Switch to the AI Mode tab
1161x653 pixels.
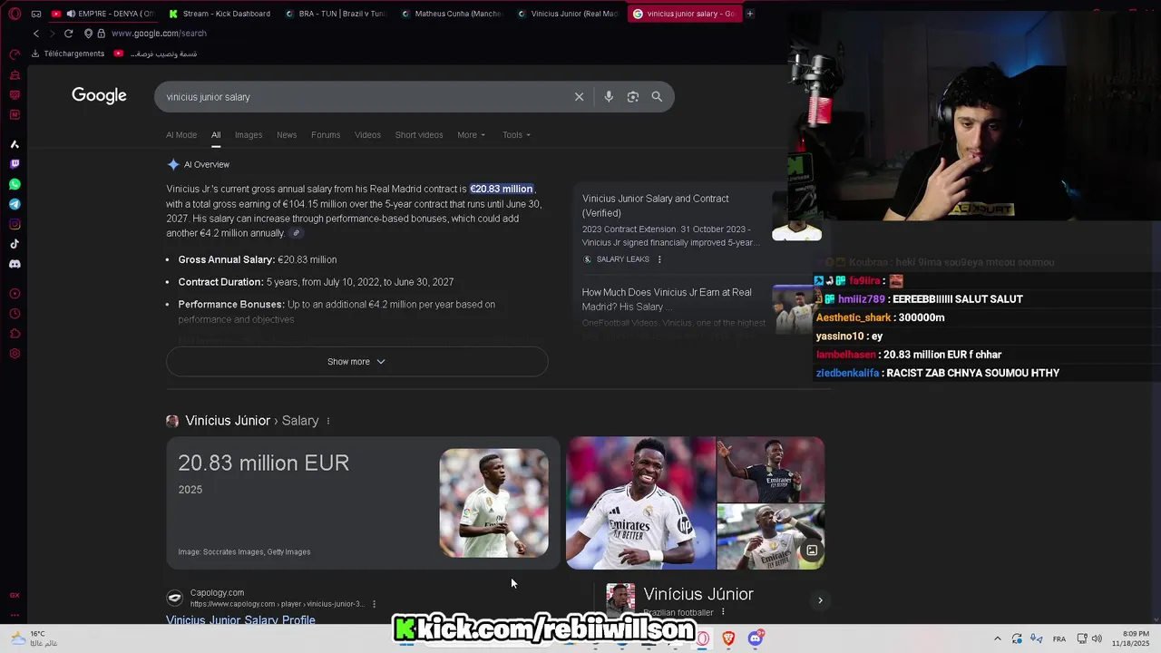click(x=181, y=135)
